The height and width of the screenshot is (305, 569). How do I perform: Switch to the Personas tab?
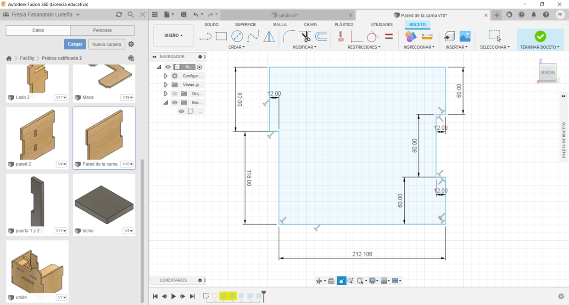tap(102, 30)
